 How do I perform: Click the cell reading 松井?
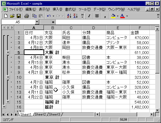point(71,72)
